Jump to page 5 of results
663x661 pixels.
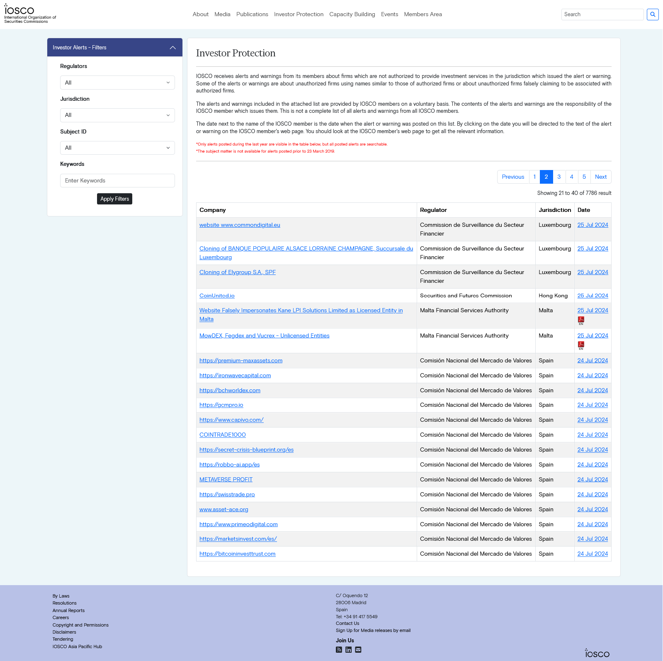coord(584,177)
